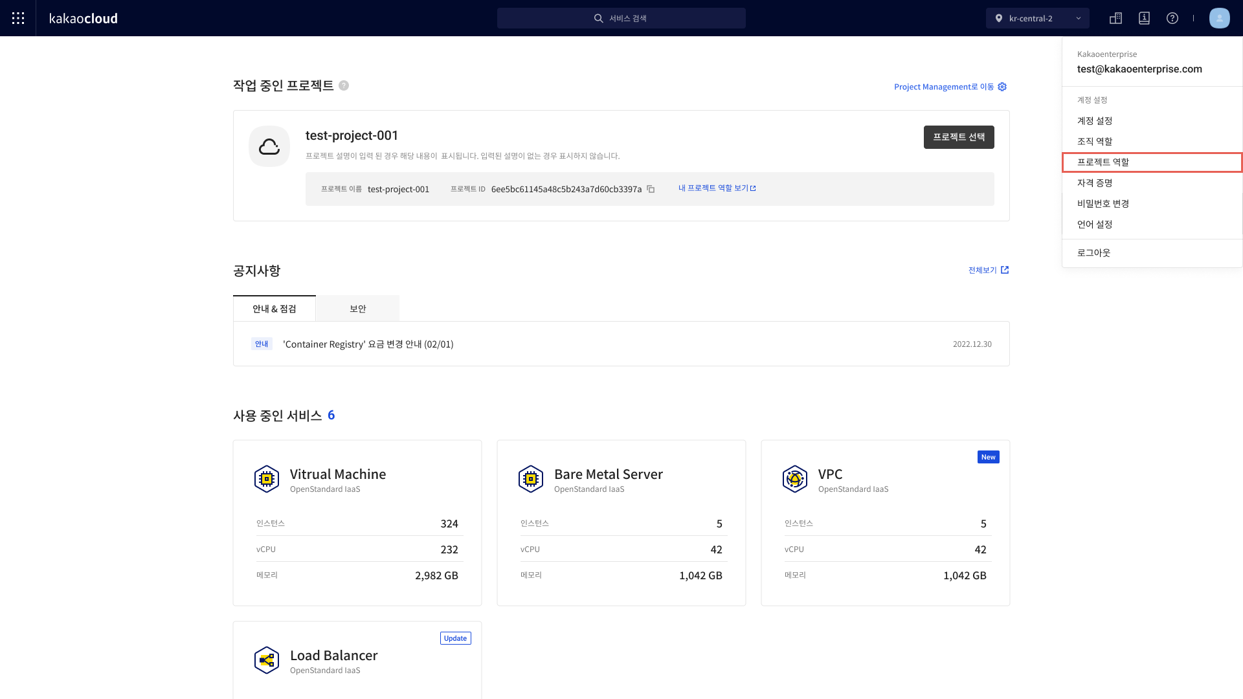
Task: Click the info icon beside 작업 중인 프로젝트
Action: pyautogui.click(x=344, y=85)
